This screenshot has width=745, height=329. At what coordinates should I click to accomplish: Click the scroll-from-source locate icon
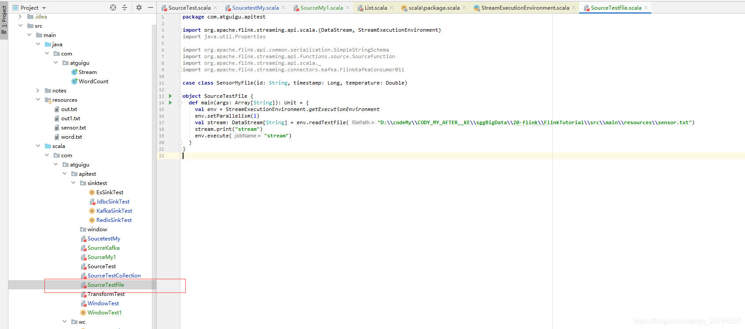(113, 7)
